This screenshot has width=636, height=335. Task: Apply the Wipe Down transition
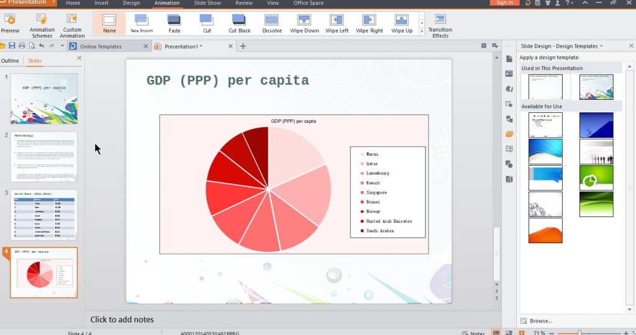coord(304,24)
